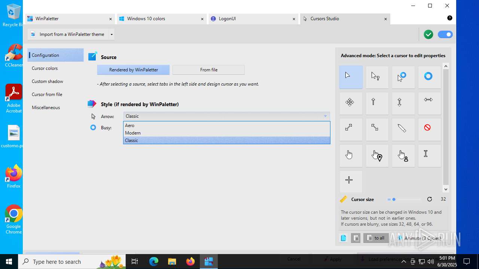Choose Aero from Arrow style list
This screenshot has height=269, width=479.
(227, 126)
